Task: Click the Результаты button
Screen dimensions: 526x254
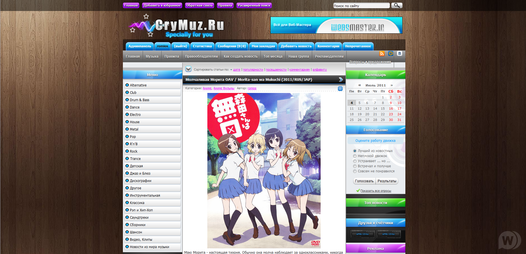Action: pyautogui.click(x=387, y=181)
